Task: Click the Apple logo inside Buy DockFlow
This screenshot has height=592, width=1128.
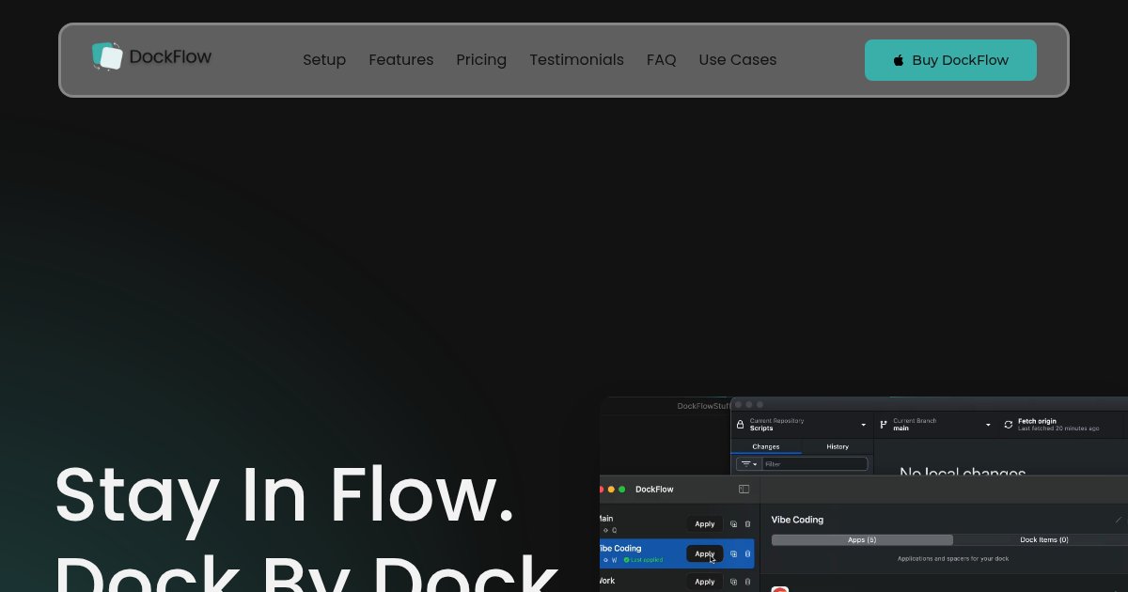Action: [x=899, y=60]
